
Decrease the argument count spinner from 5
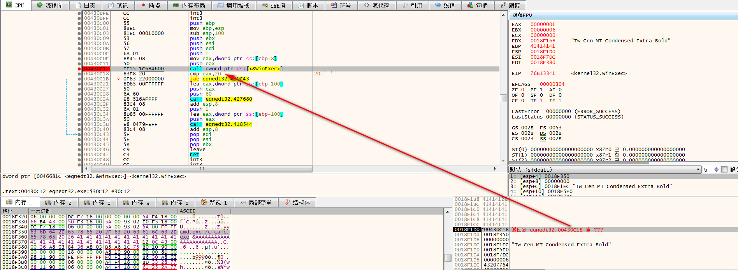tap(716, 171)
